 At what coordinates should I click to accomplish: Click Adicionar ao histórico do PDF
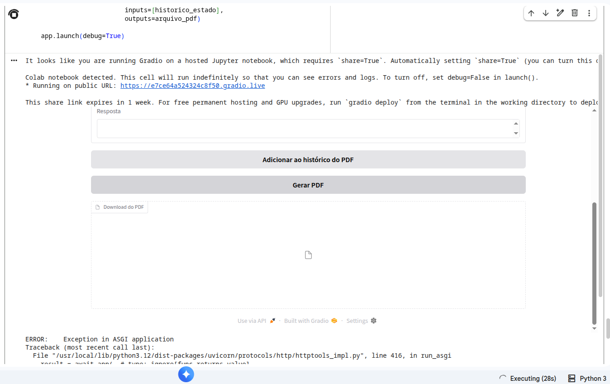click(x=308, y=159)
